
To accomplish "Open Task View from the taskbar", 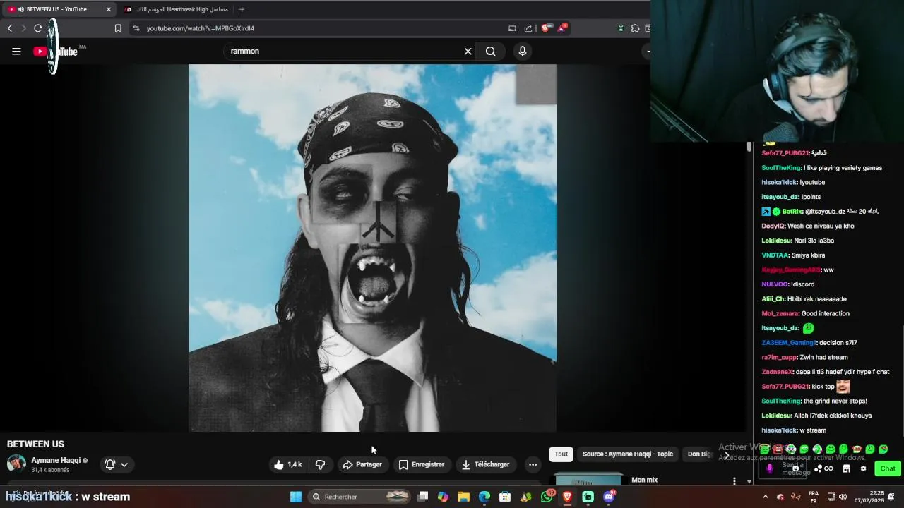I will [x=422, y=497].
